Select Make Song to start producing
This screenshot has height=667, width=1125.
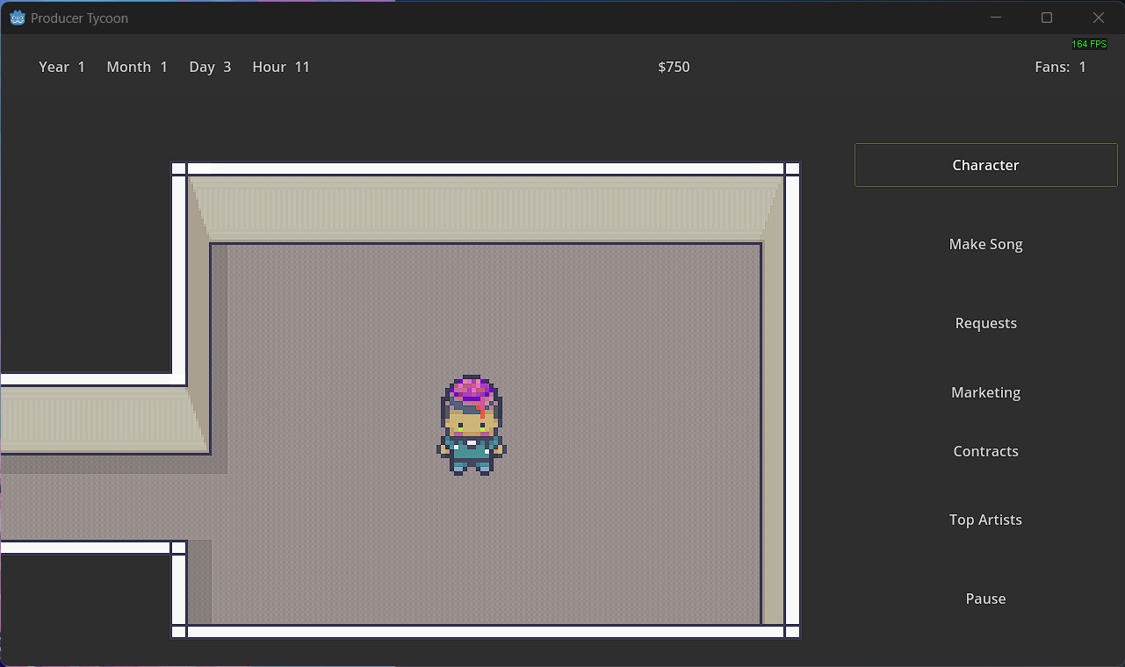click(985, 244)
